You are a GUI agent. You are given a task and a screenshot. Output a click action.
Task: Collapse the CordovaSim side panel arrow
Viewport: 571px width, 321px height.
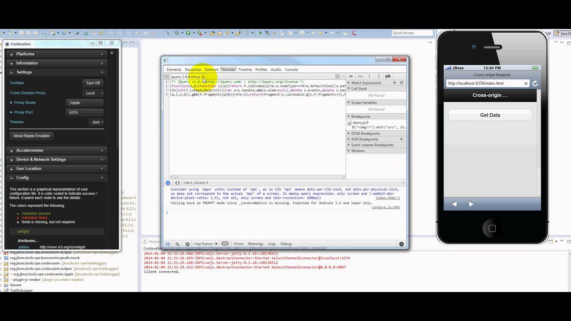pyautogui.click(x=112, y=53)
